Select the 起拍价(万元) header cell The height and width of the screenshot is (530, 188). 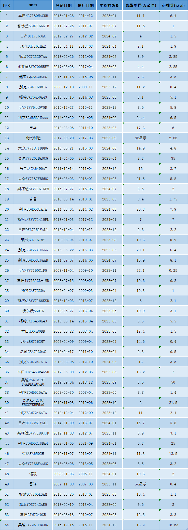click(173, 5)
